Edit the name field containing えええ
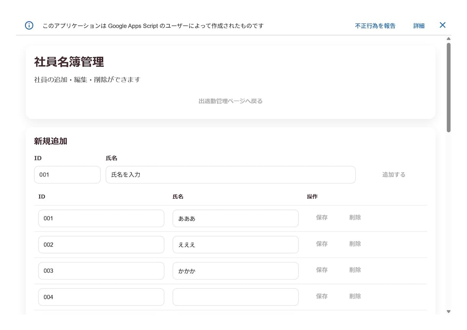The width and height of the screenshot is (467, 330). 235,245
